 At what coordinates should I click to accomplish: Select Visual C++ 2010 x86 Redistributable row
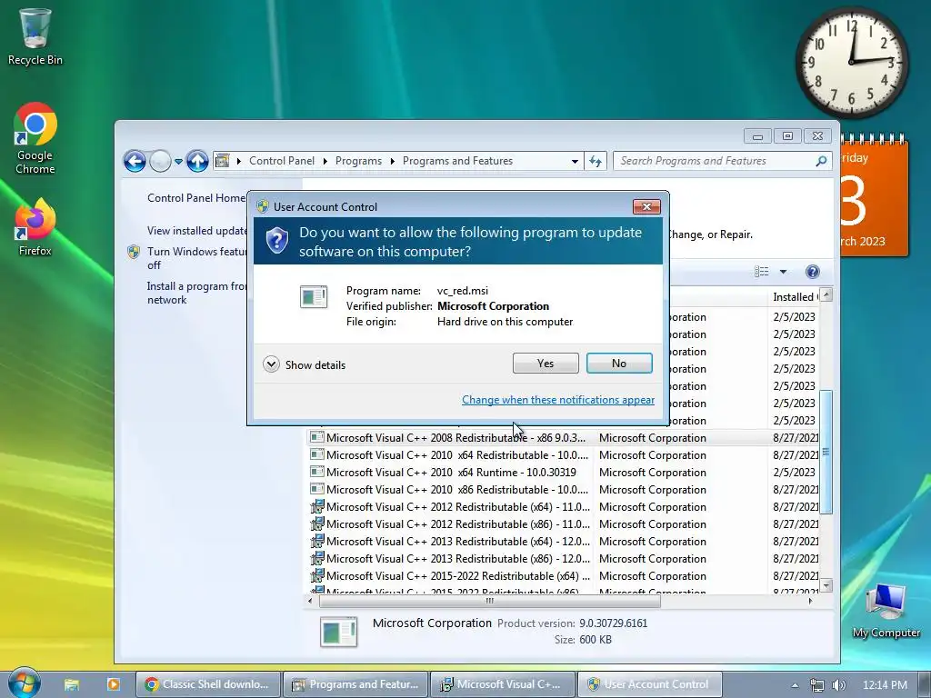pos(562,490)
